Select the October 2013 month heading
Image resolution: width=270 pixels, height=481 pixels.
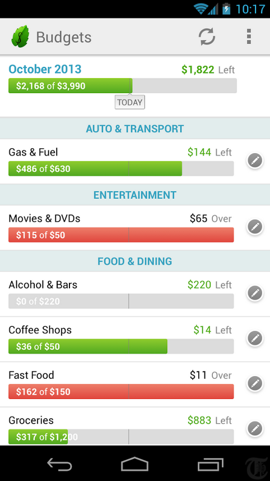click(x=45, y=69)
